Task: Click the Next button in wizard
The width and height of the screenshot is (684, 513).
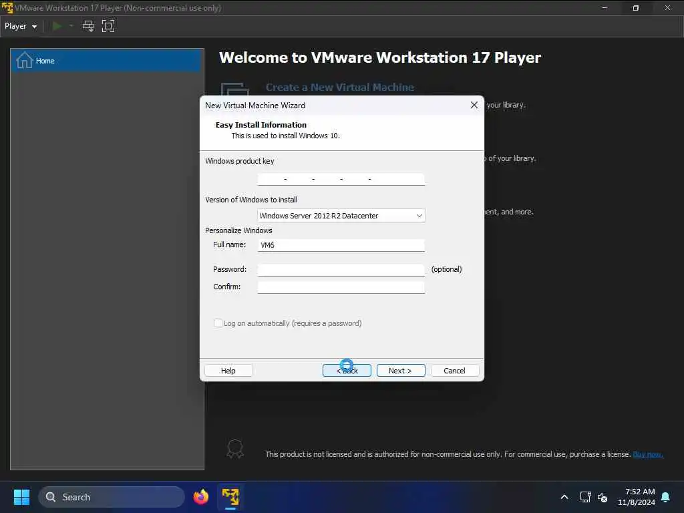Action: click(x=401, y=370)
